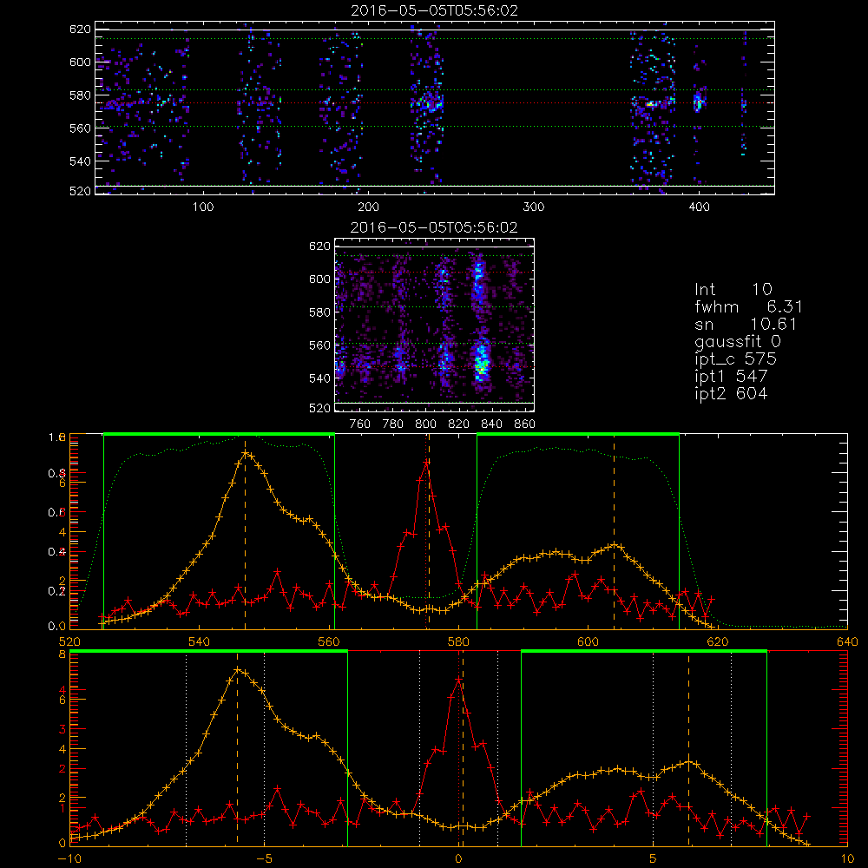Click the red central peak in bottom plot
Screen dimensions: 868x868
coord(458,680)
